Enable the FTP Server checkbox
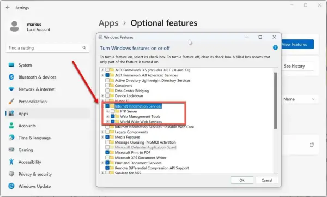This screenshot has height=197, width=327. [x=113, y=111]
